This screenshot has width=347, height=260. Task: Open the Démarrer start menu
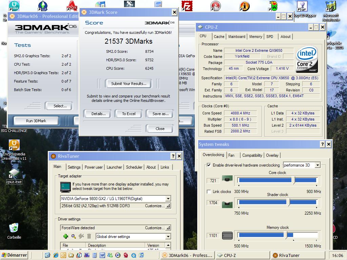(x=14, y=255)
